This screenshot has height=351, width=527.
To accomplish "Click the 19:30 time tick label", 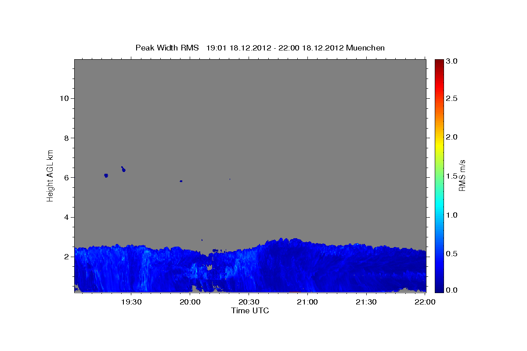I will (131, 302).
